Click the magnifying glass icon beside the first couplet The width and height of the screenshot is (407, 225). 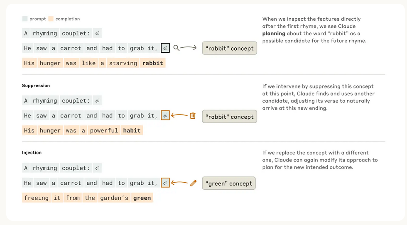[177, 48]
